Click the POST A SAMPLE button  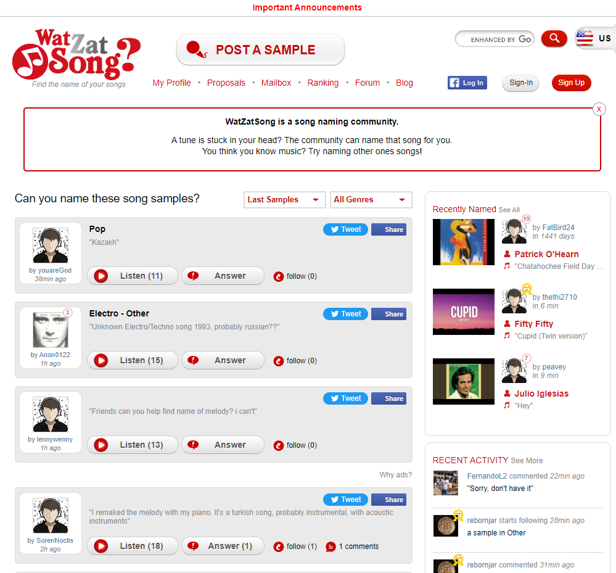pyautogui.click(x=260, y=49)
